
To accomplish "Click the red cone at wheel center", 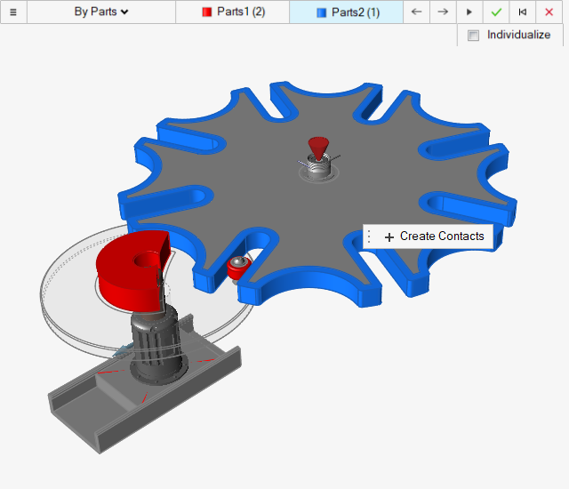I will click(317, 148).
